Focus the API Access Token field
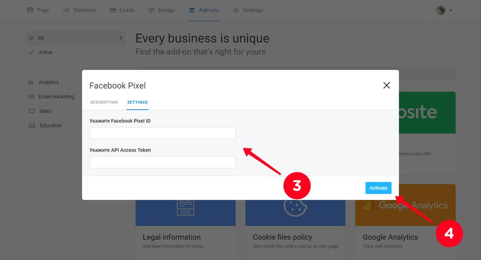 163,162
